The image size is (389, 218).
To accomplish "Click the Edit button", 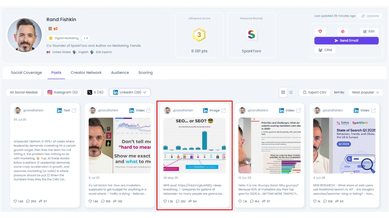I will (369, 31).
